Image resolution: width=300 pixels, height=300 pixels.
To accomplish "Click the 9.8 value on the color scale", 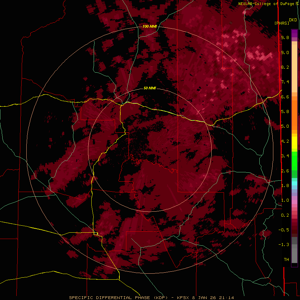I will (x=285, y=38).
